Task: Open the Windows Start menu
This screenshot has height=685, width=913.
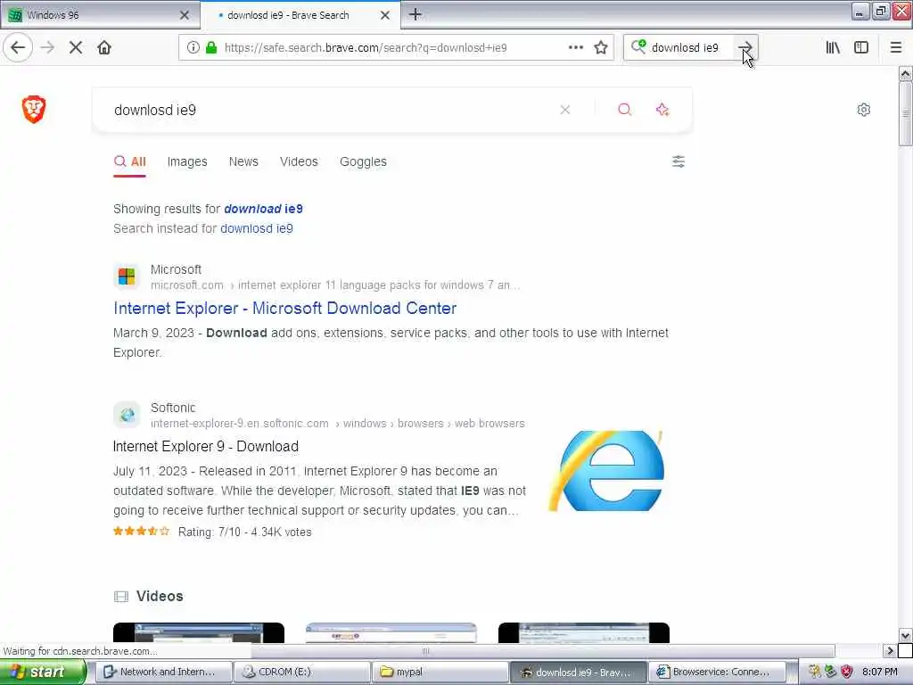Action: (43, 672)
